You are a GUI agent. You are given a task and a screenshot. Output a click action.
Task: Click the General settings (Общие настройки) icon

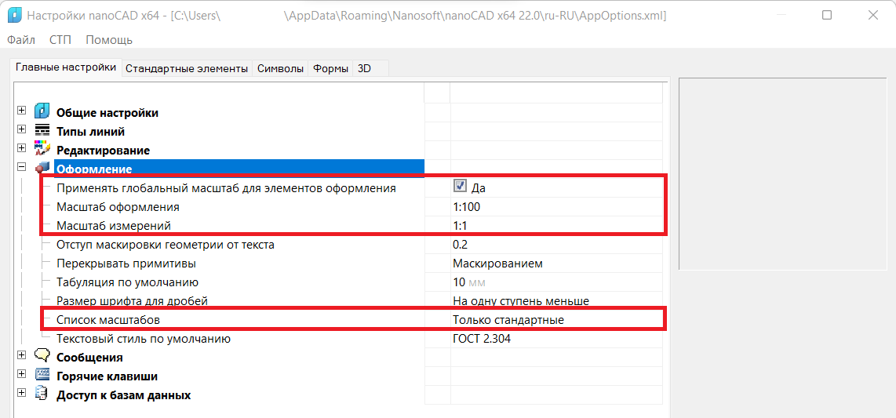[42, 112]
